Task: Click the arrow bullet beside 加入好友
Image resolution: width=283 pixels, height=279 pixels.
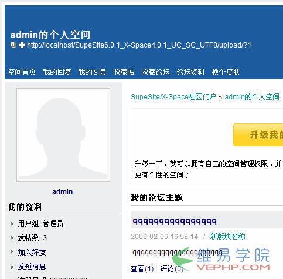Action: click(12, 253)
